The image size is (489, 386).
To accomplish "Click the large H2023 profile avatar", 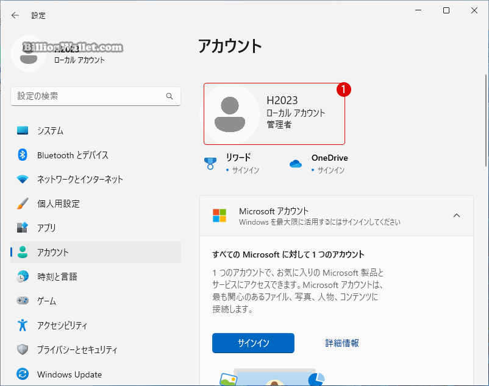I will point(230,114).
